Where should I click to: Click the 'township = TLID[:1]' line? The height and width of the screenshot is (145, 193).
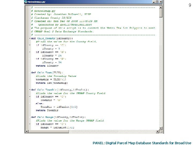click(x=51, y=79)
